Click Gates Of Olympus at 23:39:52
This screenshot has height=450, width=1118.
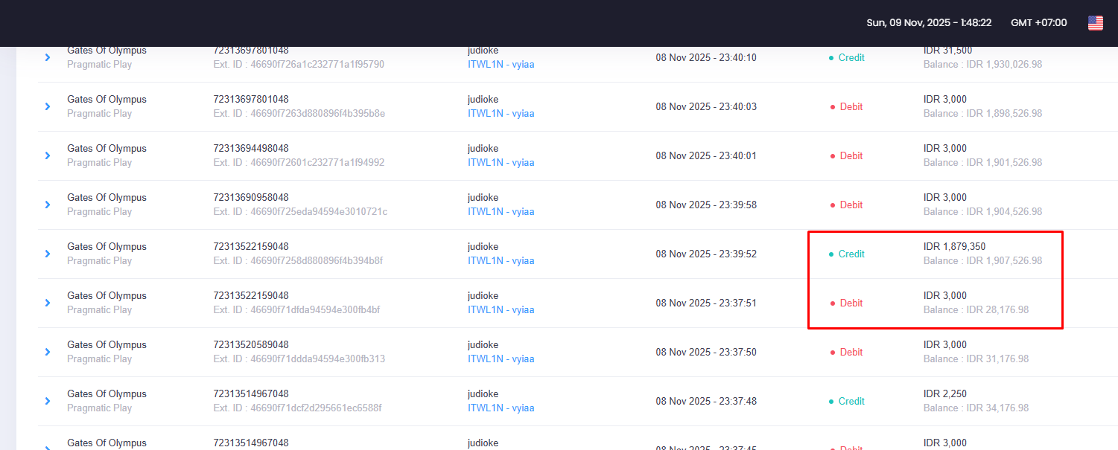click(107, 247)
